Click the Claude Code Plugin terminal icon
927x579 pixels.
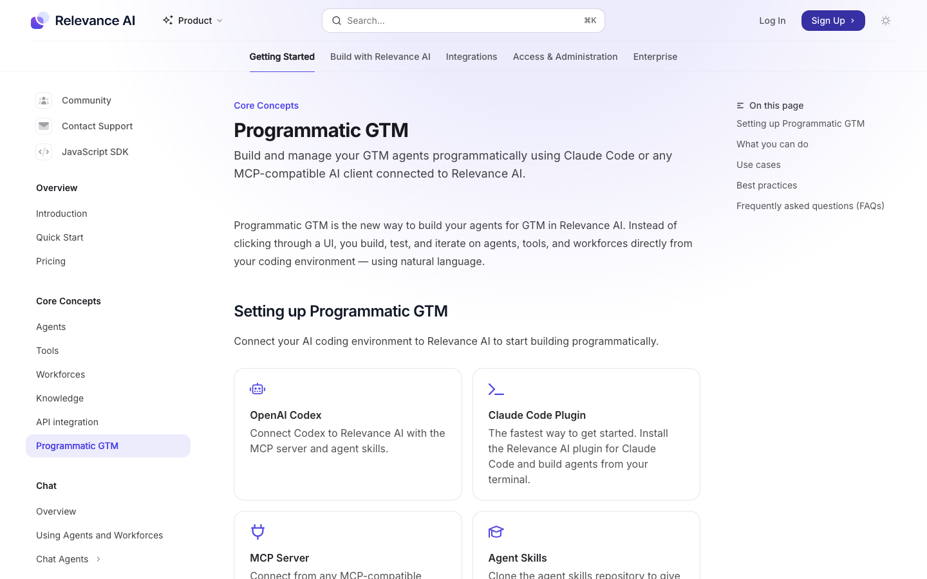tap(496, 389)
